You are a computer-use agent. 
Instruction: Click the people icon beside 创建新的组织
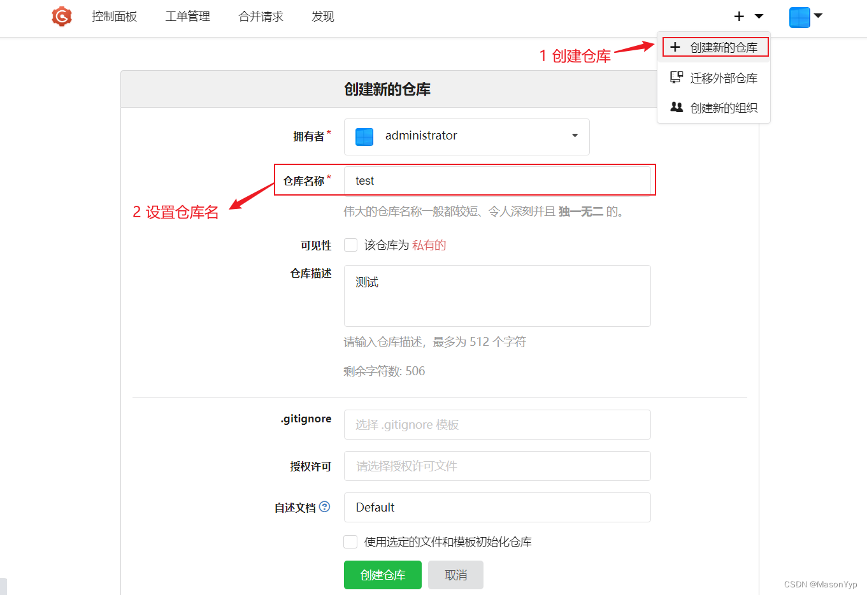click(676, 107)
